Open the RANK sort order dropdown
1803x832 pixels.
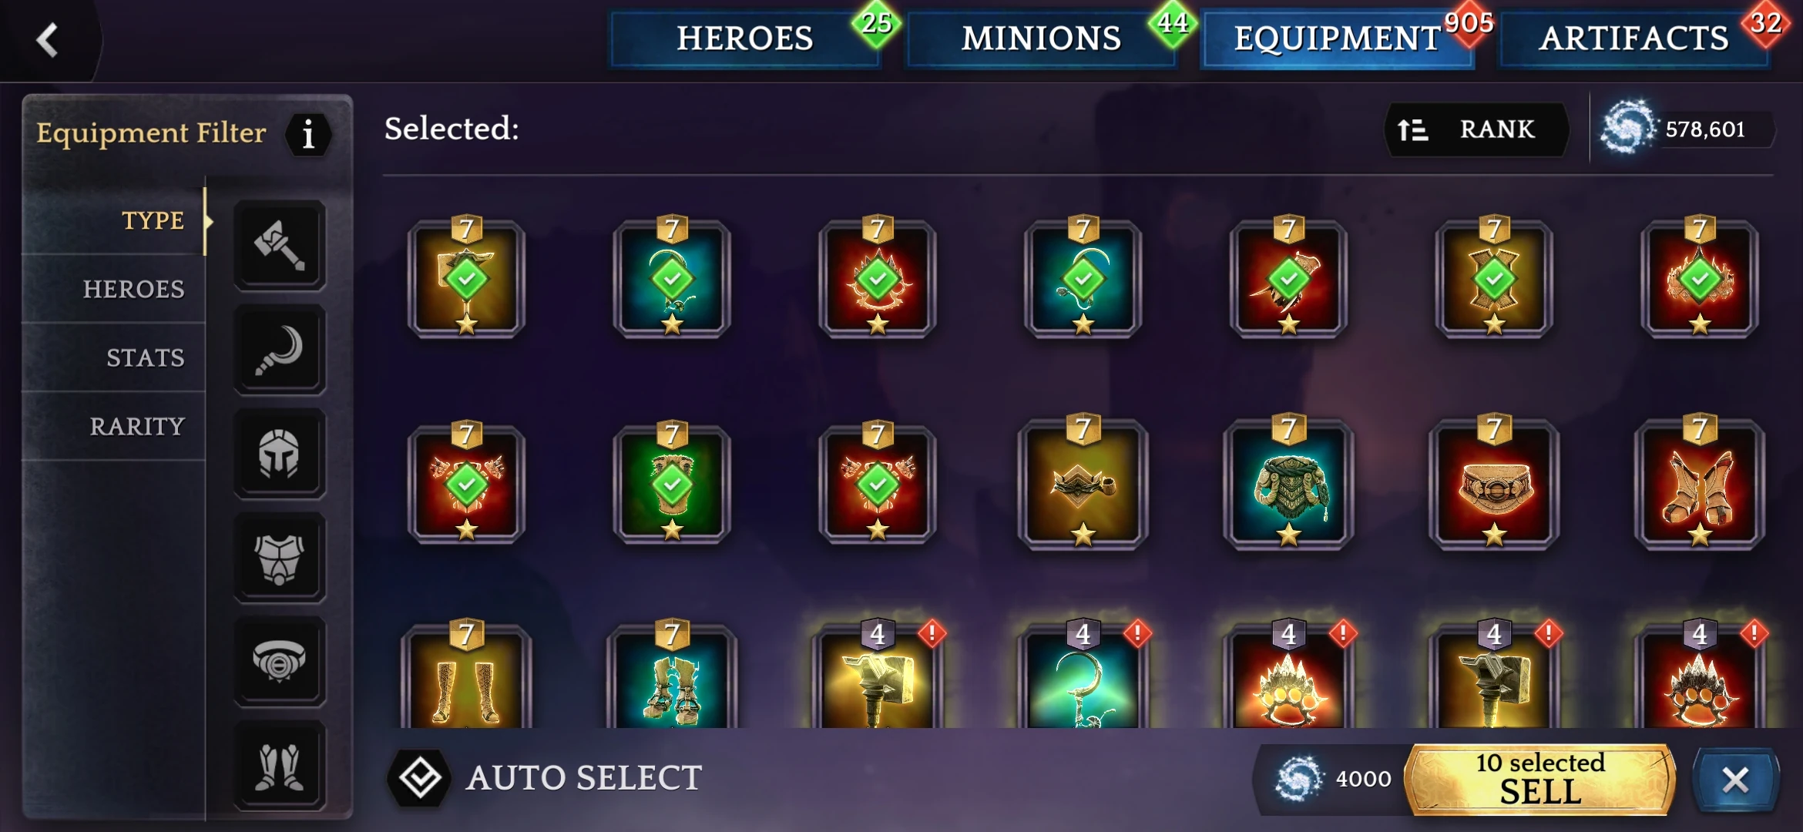pos(1477,129)
